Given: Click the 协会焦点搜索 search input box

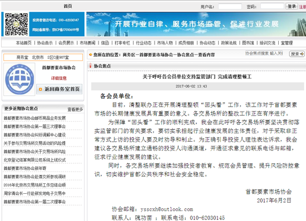Looking at the screenshot, I should pyautogui.click(x=264, y=53).
